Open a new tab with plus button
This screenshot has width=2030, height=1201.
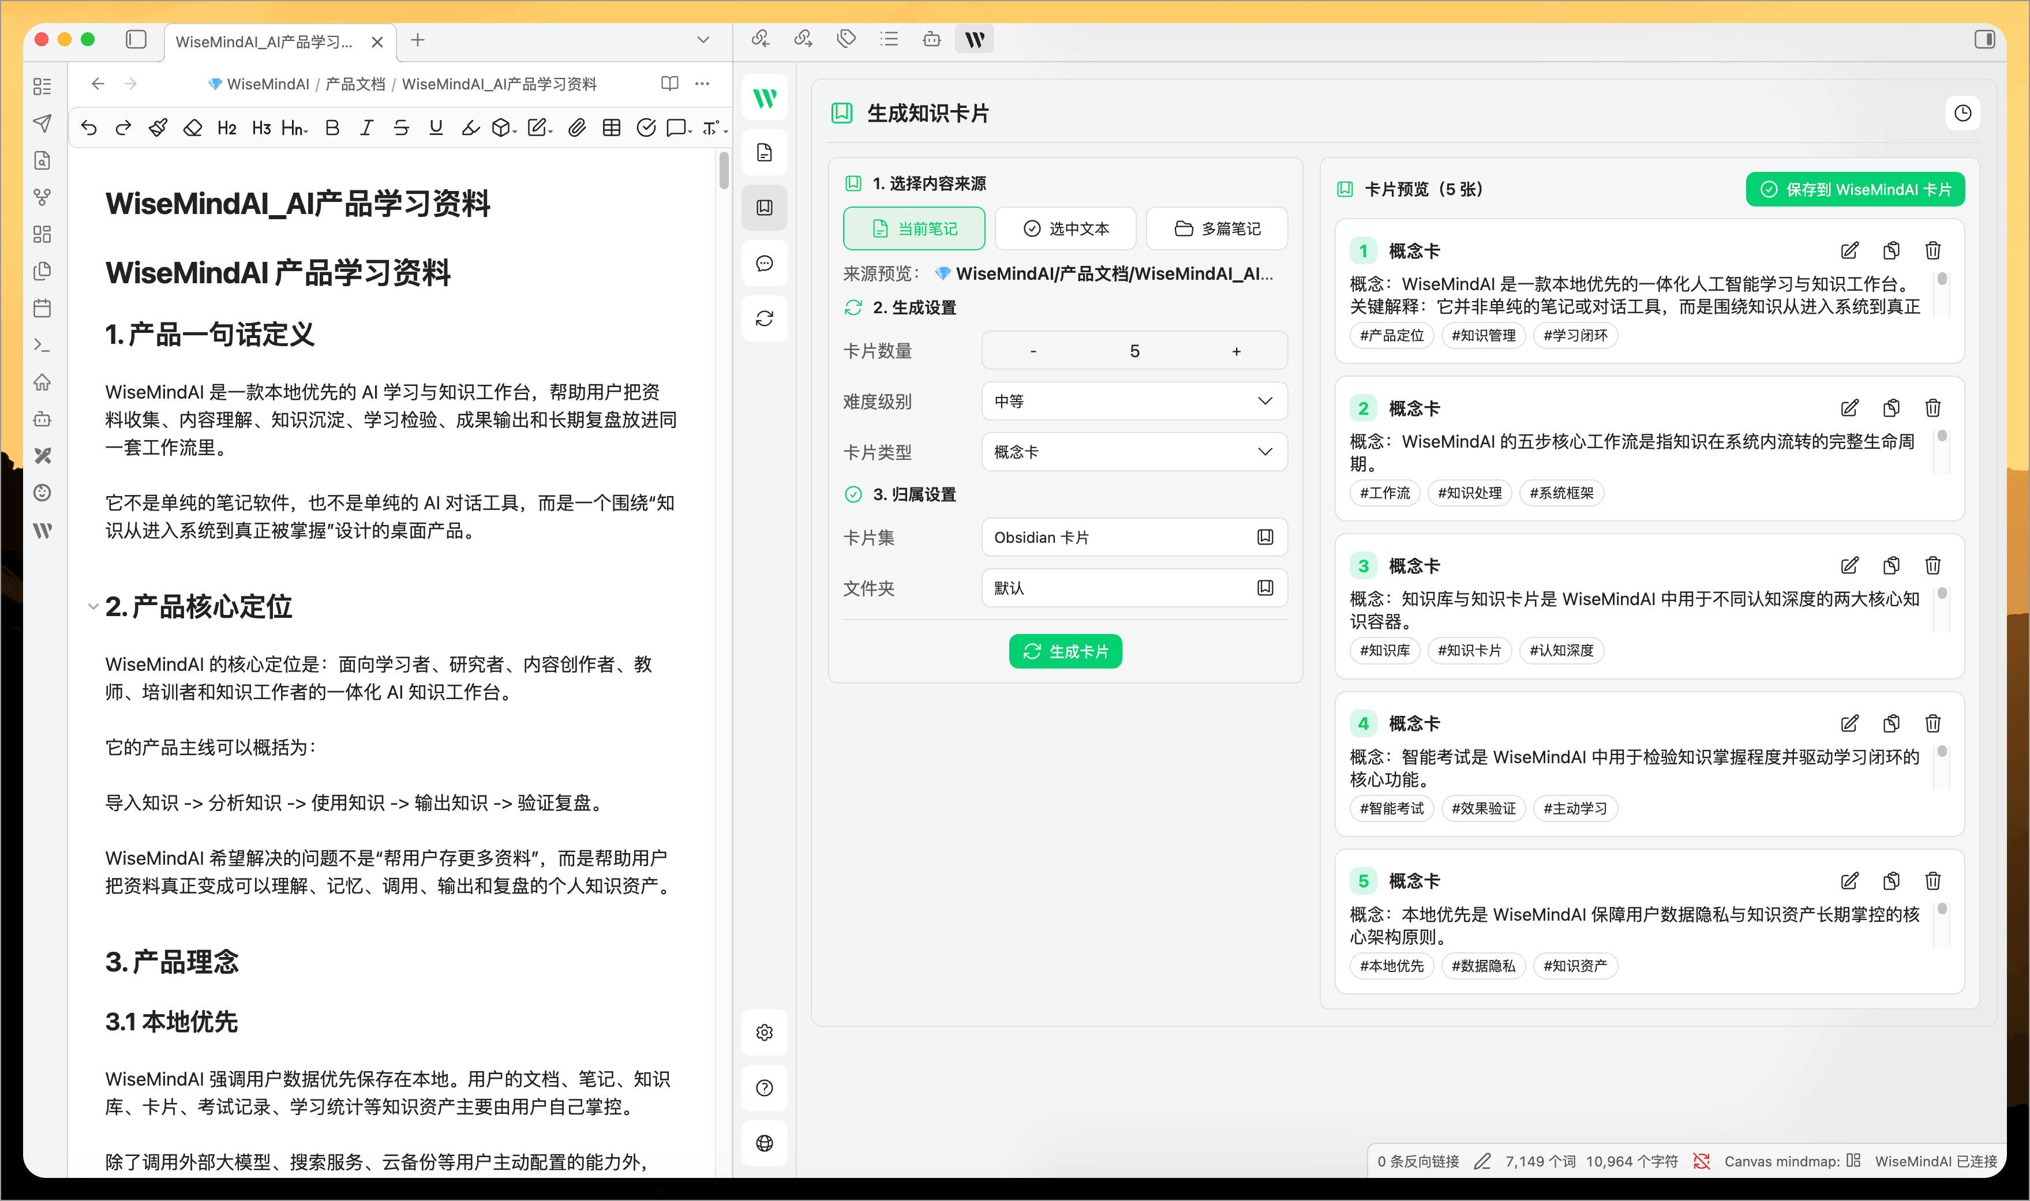point(418,40)
